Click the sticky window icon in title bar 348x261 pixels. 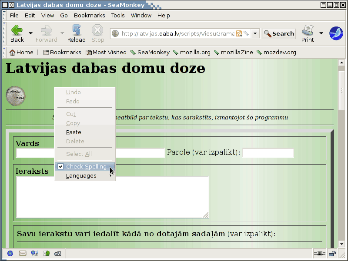pos(12,5)
